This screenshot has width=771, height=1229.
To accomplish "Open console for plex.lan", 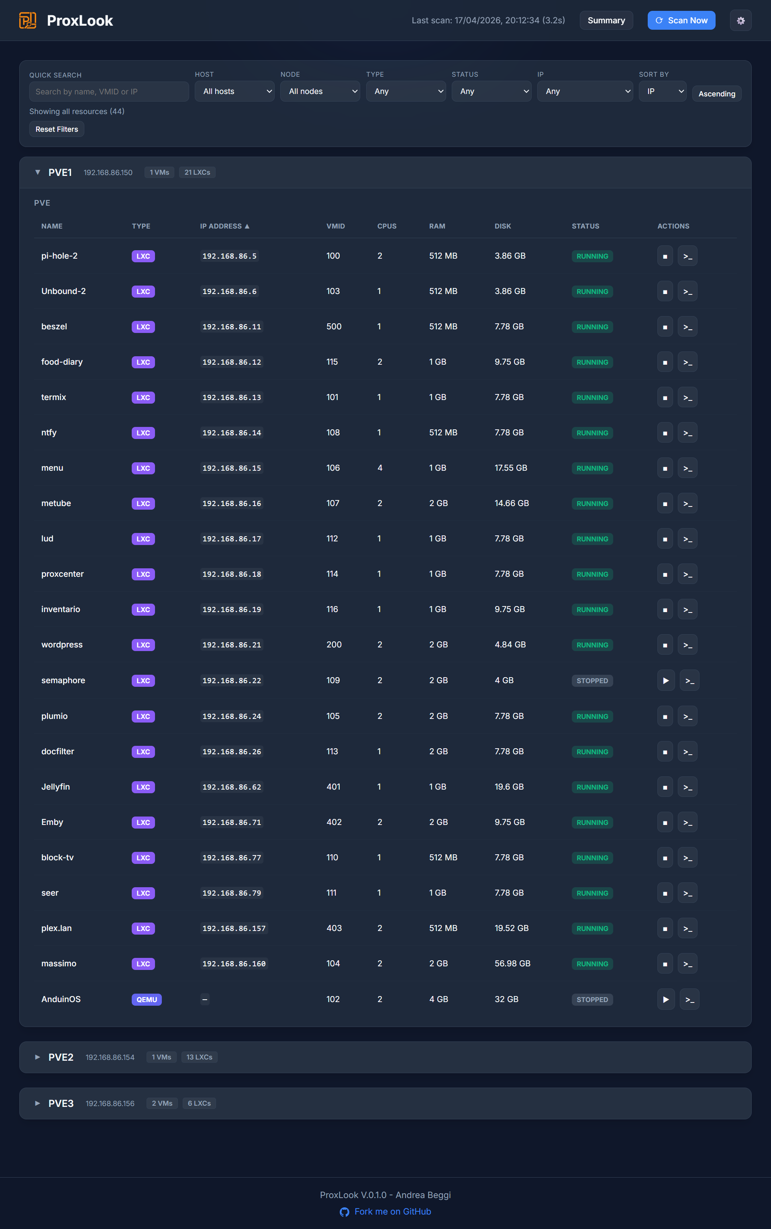I will click(x=687, y=929).
